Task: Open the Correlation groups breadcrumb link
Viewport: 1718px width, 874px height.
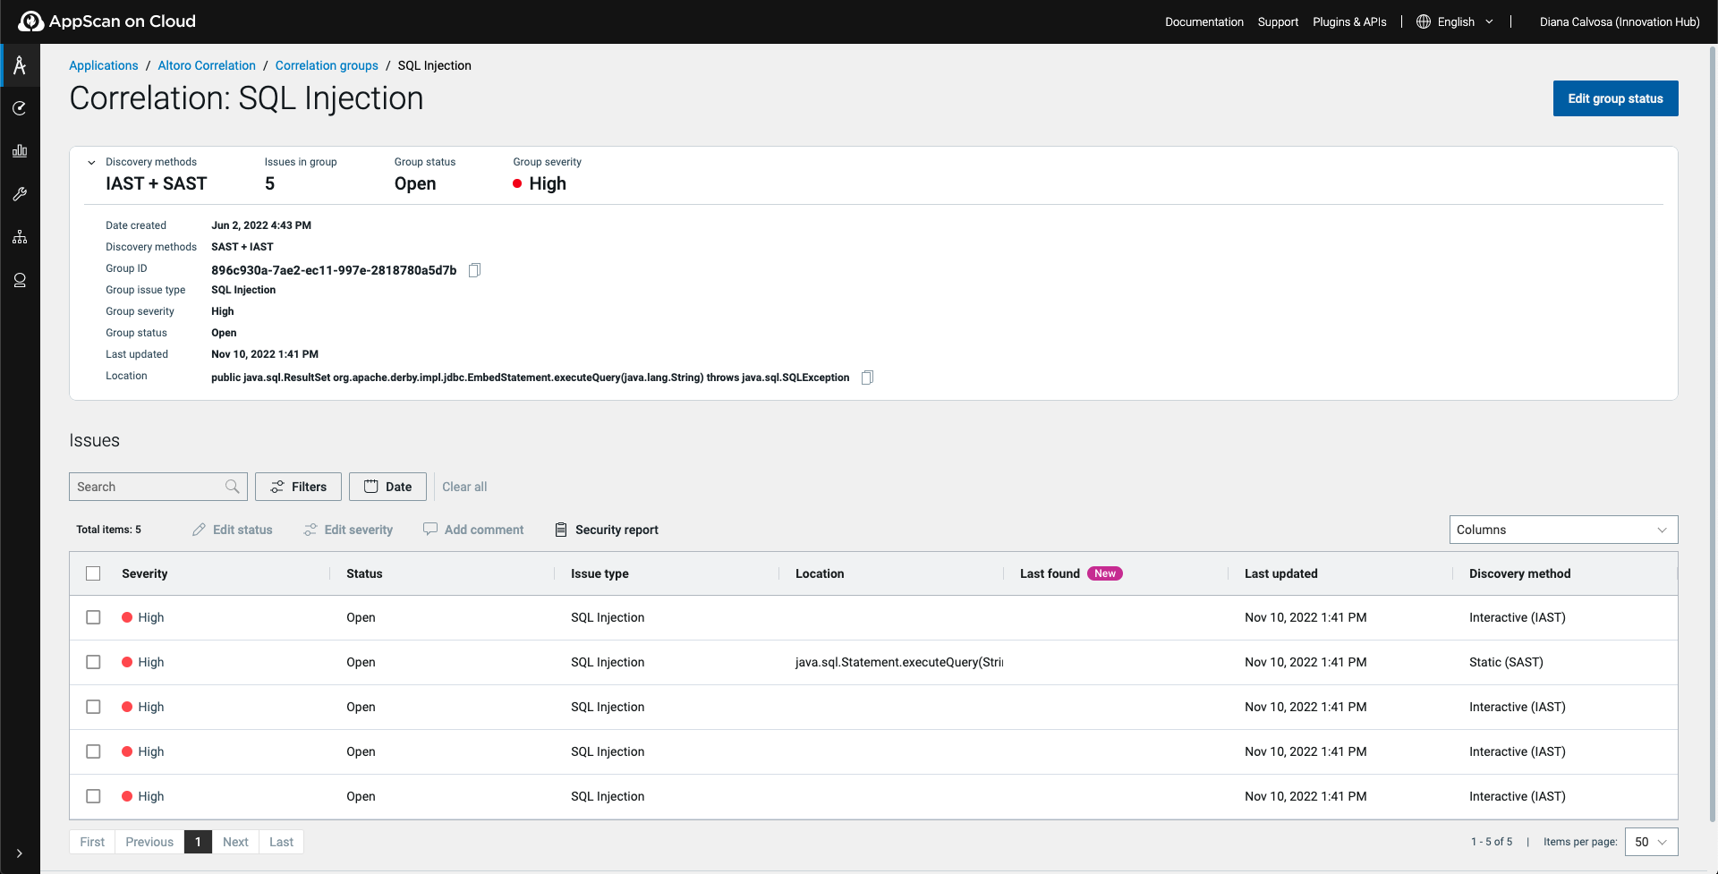Action: point(326,64)
